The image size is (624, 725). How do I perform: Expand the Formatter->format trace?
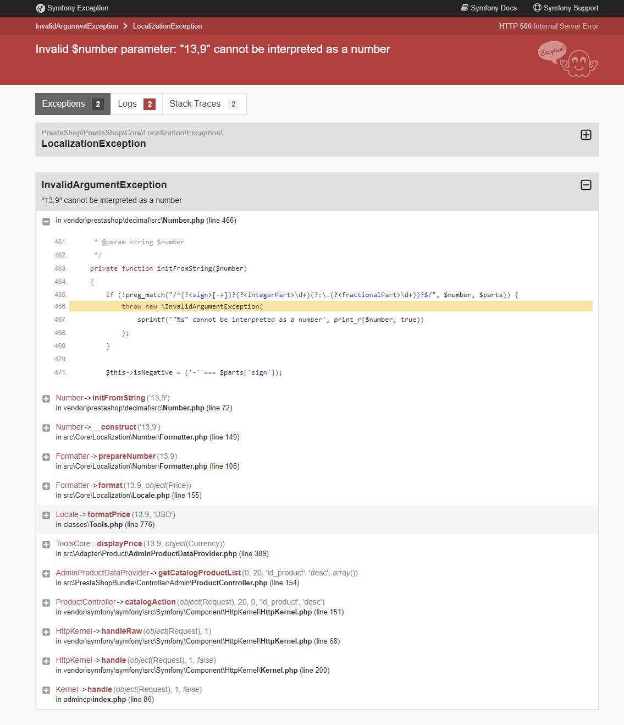coord(46,486)
